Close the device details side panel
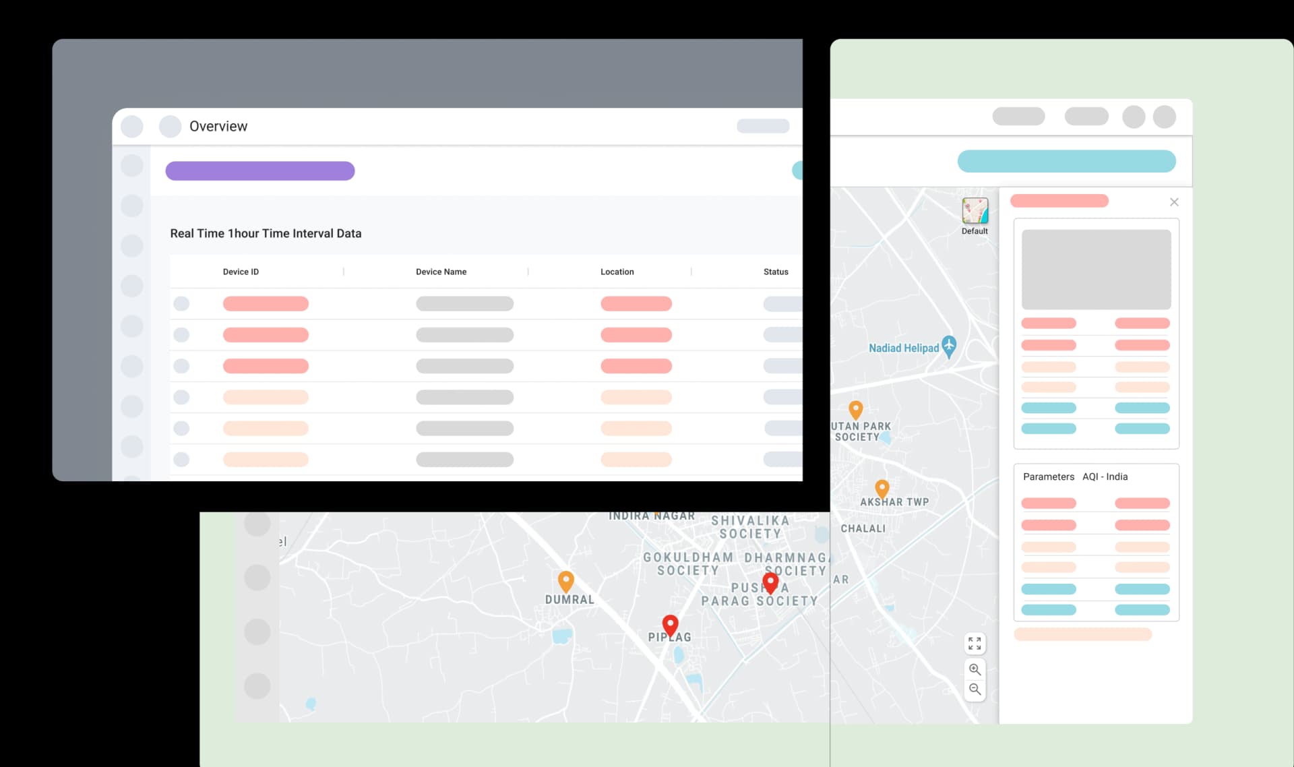 (1174, 202)
